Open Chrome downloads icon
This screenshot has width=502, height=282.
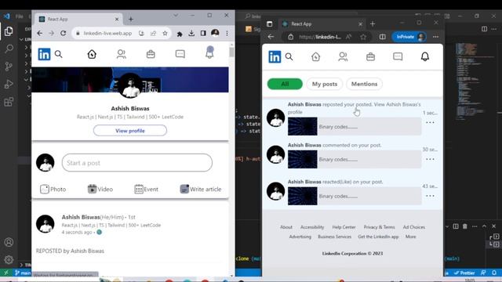(191, 33)
